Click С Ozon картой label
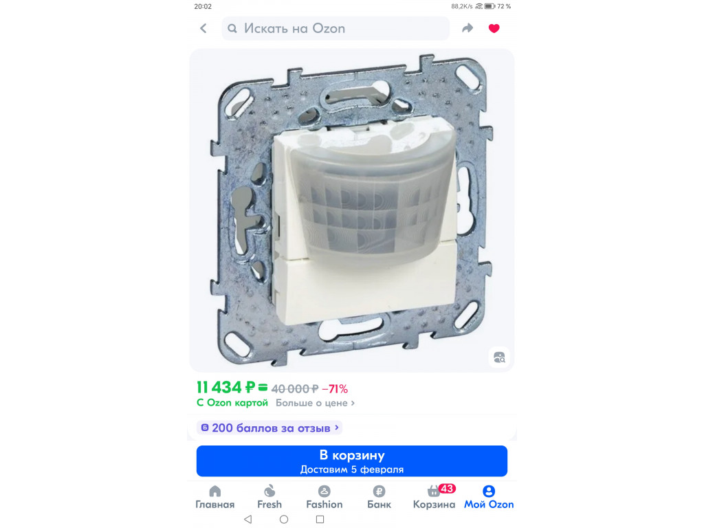 (232, 403)
